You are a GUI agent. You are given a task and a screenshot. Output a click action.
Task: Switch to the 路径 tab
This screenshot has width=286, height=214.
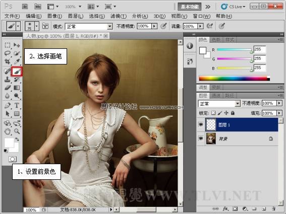click(x=230, y=95)
